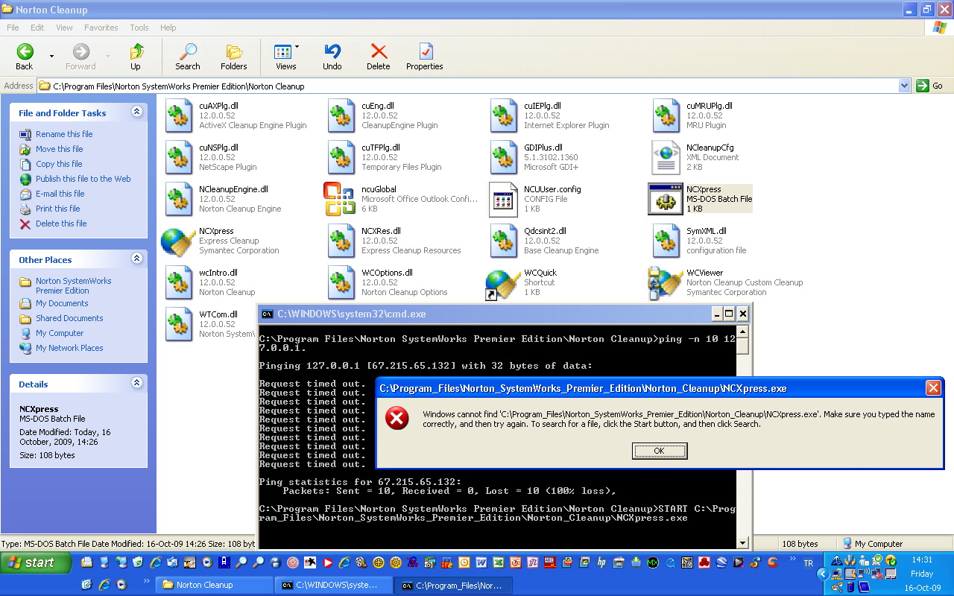Click the cmd window scroll-down arrow
The width and height of the screenshot is (954, 596).
[x=742, y=543]
